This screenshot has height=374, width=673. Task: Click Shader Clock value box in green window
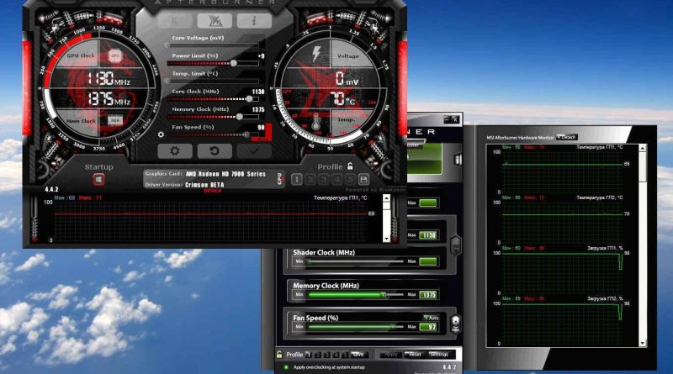coord(428,261)
